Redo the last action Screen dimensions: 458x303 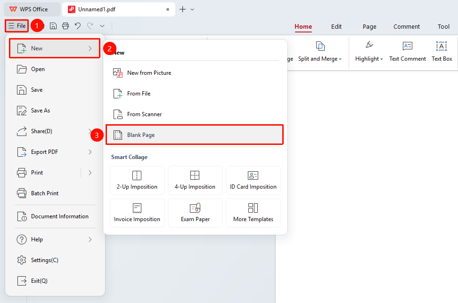(90, 26)
